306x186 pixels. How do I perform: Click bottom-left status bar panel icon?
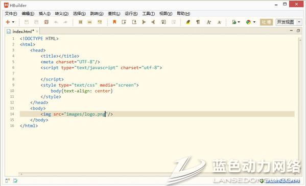coord(8,181)
